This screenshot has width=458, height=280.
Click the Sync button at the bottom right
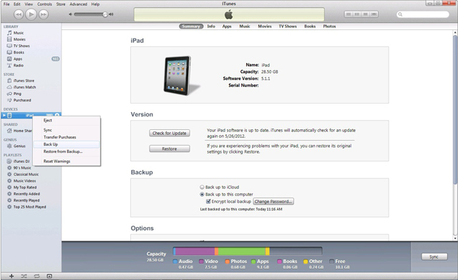pos(434,256)
